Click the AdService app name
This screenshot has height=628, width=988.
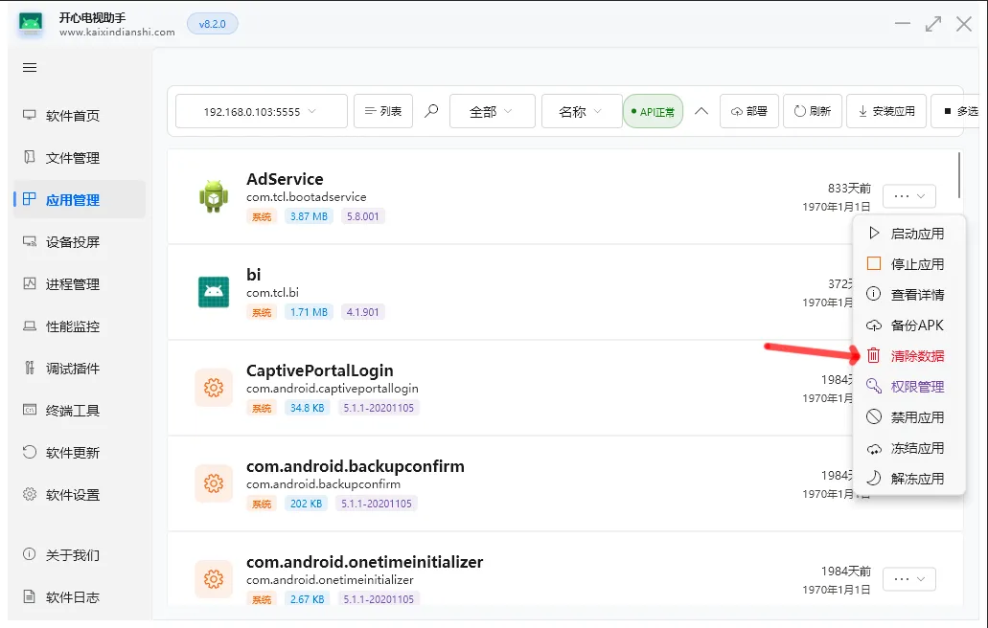pos(285,179)
